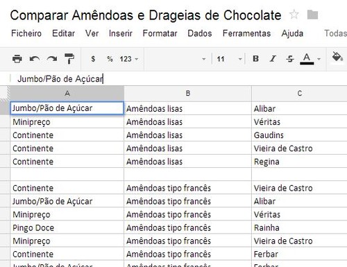Expand text color dropdown arrow

[x=319, y=59]
